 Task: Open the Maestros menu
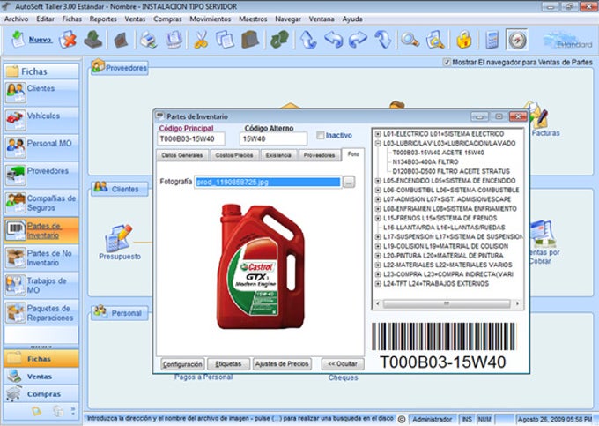point(253,19)
